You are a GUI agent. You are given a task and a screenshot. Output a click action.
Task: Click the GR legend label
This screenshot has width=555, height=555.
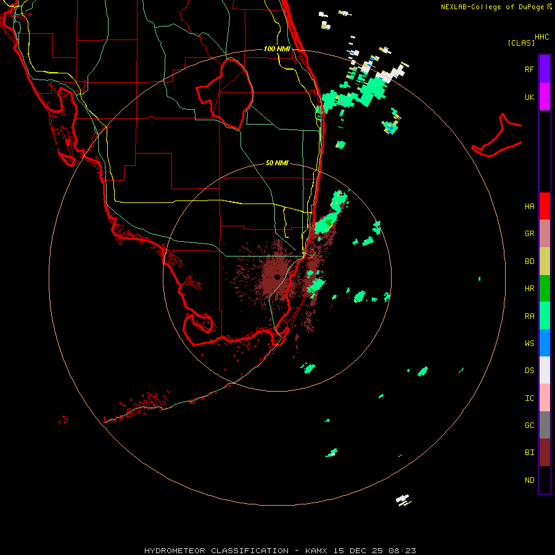point(529,234)
